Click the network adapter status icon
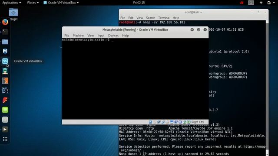 pos(159,122)
